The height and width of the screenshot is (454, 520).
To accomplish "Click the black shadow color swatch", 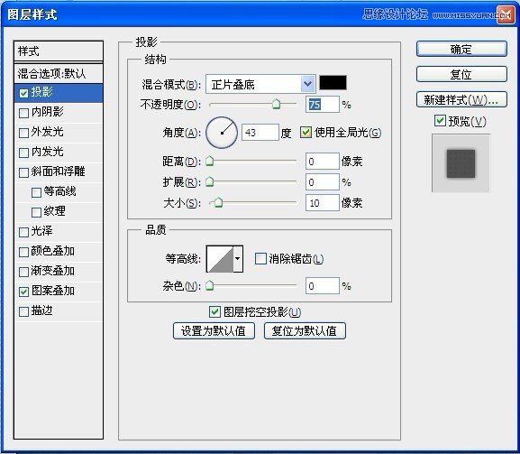I will tap(333, 83).
